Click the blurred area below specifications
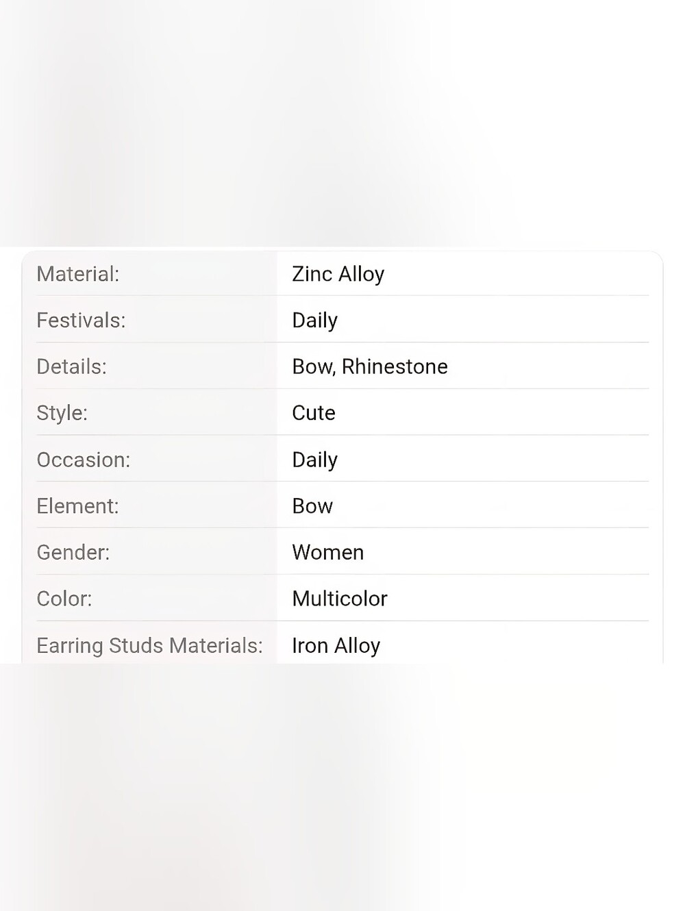685x911 pixels. point(342,787)
